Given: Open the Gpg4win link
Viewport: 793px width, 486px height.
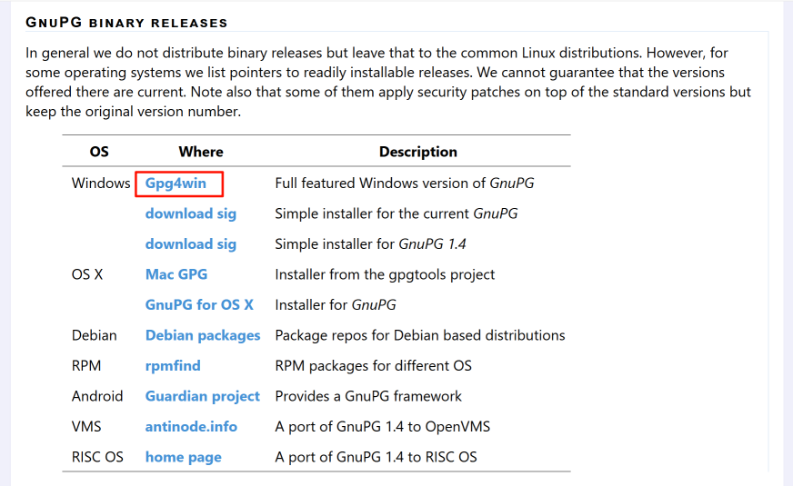Looking at the screenshot, I should (x=176, y=183).
